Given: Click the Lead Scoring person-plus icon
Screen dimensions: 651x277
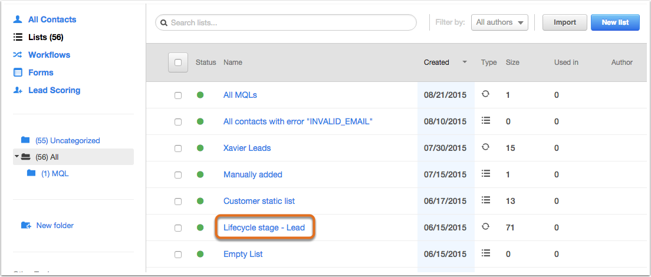Looking at the screenshot, I should click(x=18, y=90).
